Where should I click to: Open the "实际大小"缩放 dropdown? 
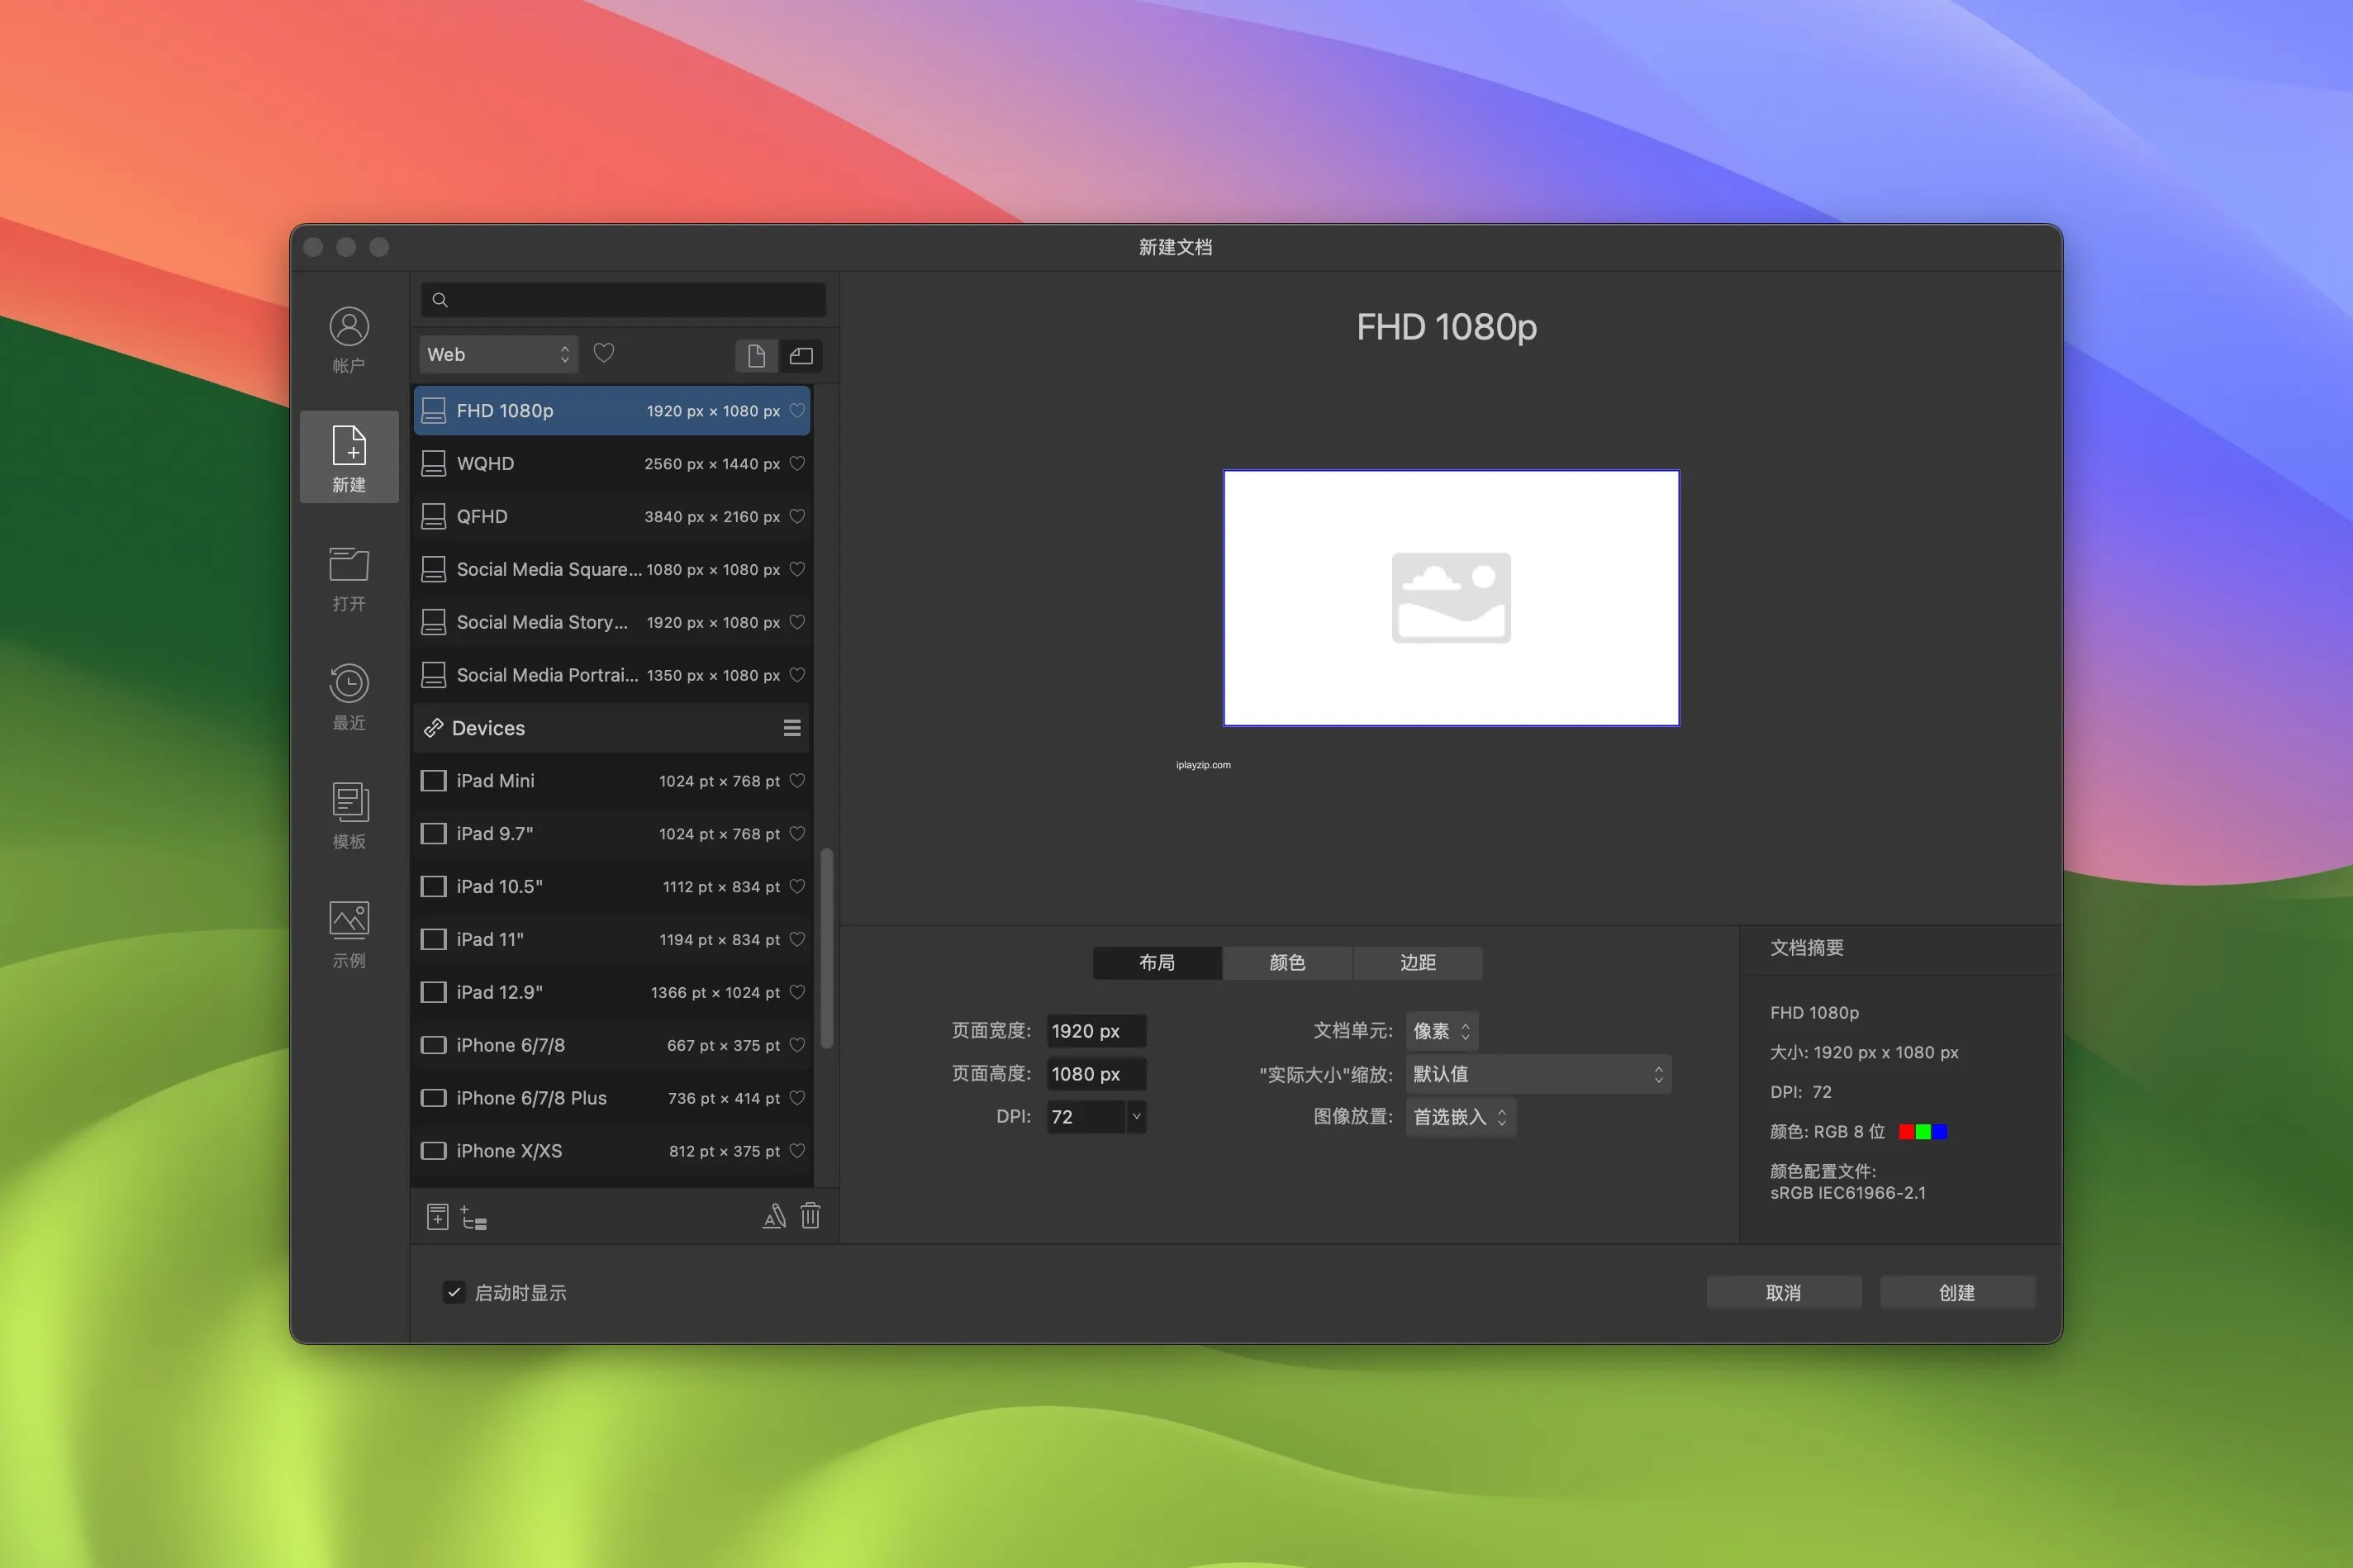pyautogui.click(x=1538, y=1074)
